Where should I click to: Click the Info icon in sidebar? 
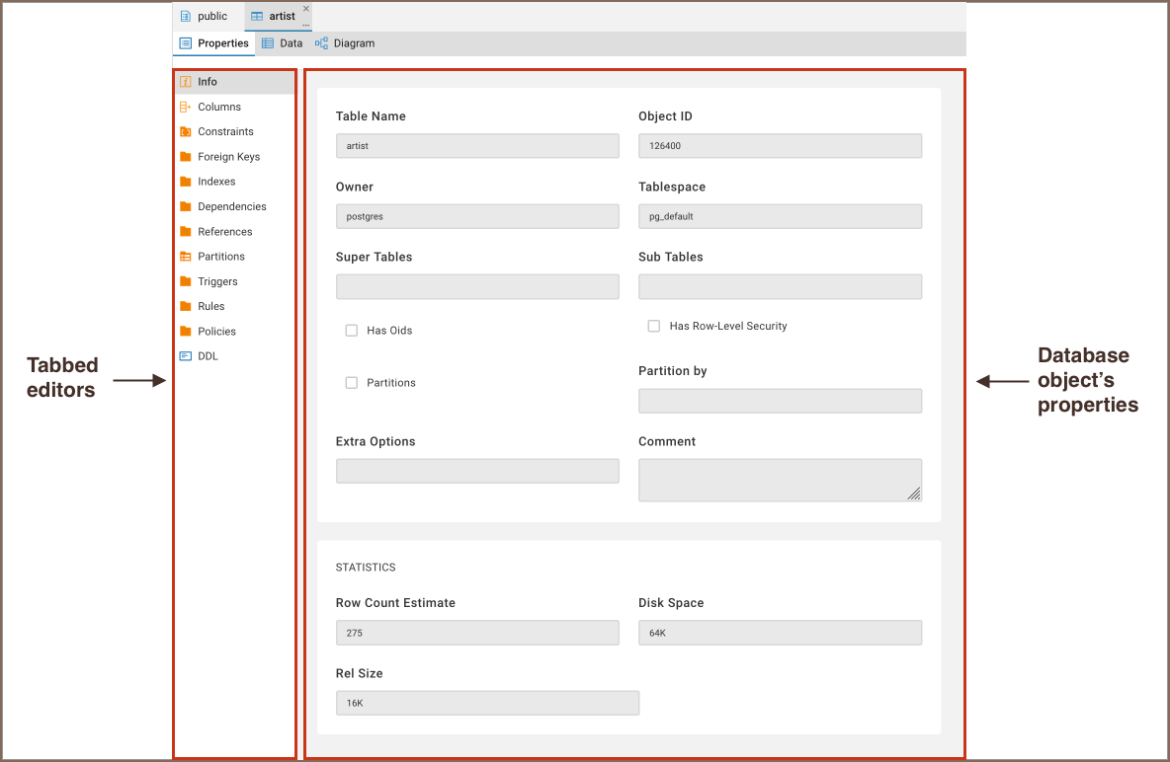pos(185,82)
